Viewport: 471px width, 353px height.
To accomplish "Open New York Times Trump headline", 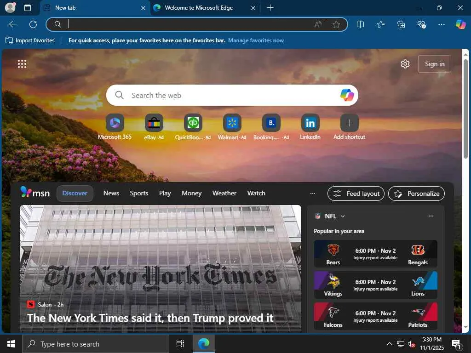I will tap(150, 318).
